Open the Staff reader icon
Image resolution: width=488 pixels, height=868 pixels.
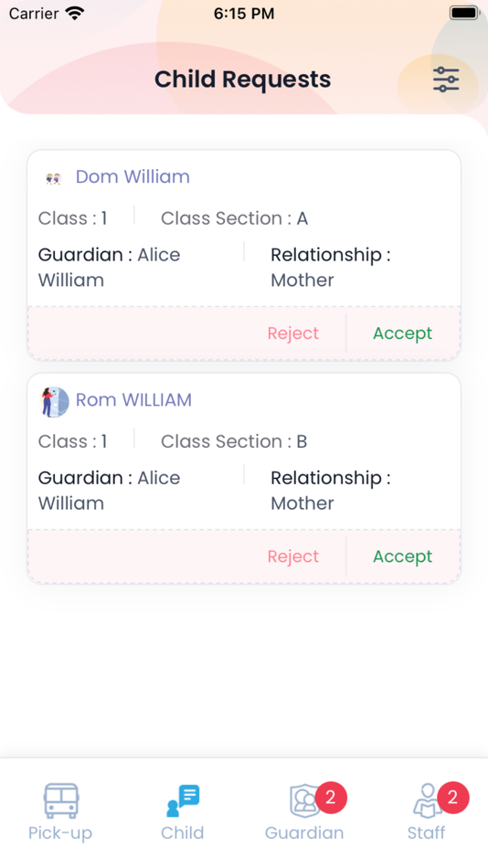(427, 800)
